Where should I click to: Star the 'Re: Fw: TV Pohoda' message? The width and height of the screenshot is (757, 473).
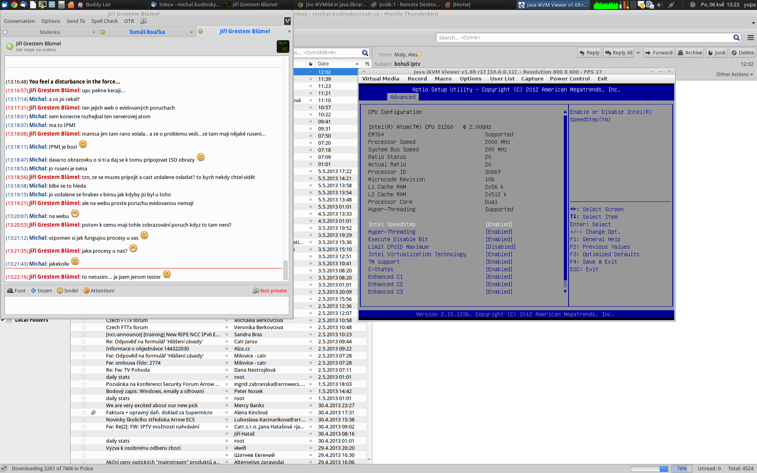point(84,370)
